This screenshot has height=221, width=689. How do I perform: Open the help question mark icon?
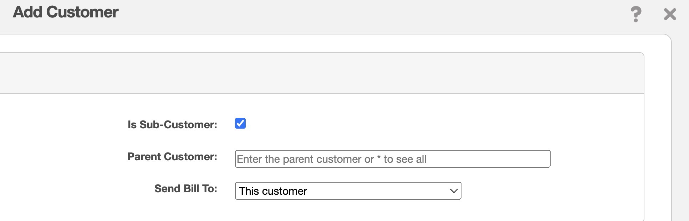point(636,14)
